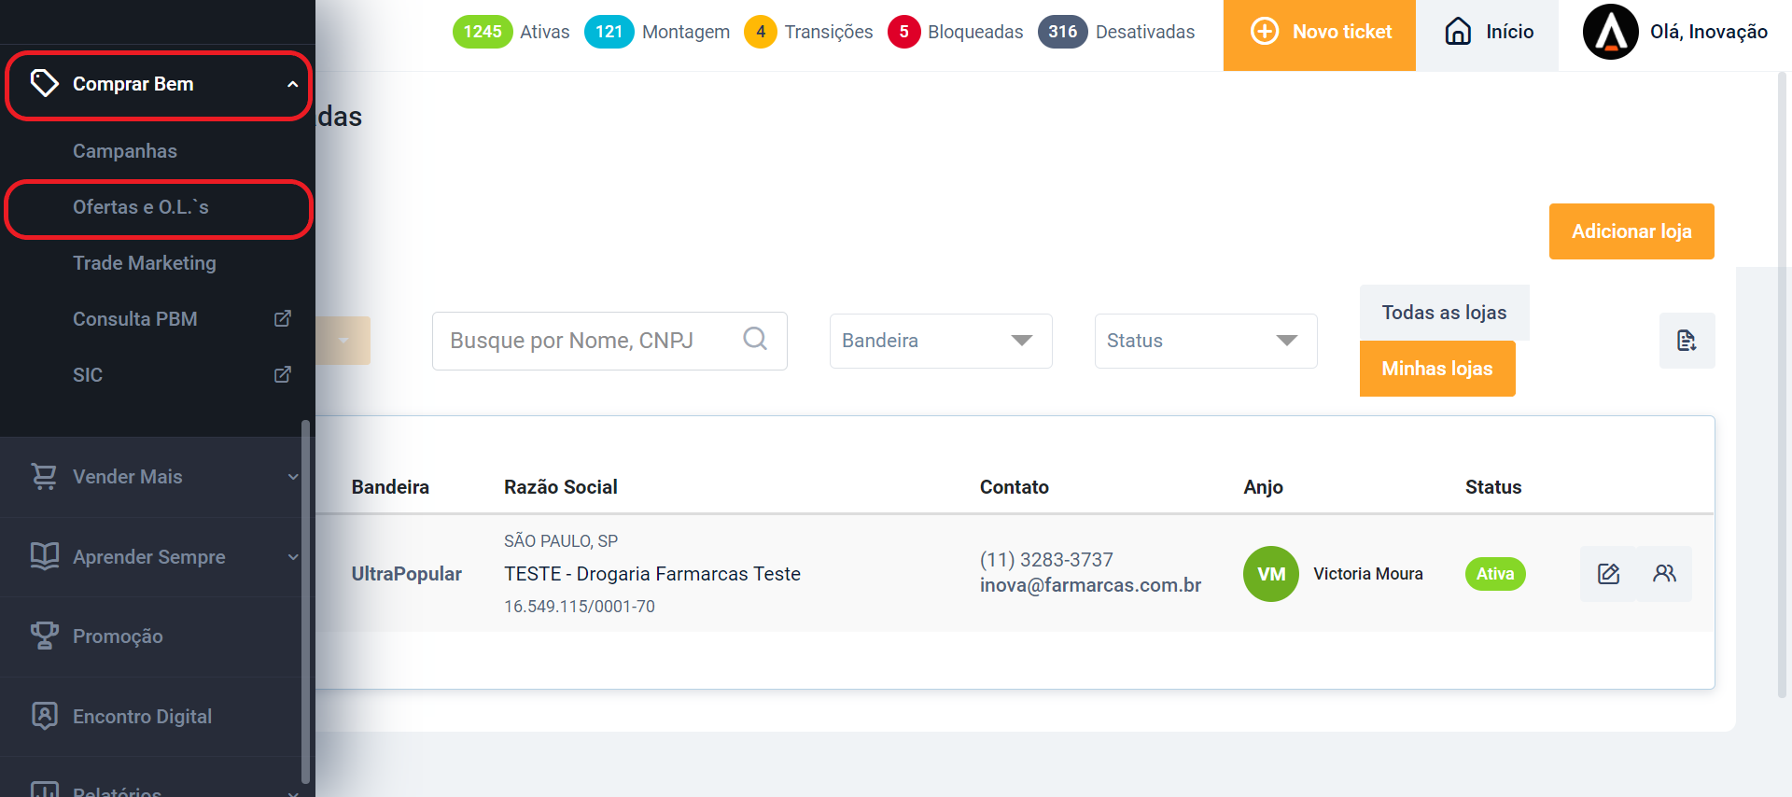The width and height of the screenshot is (1792, 797).
Task: Click the user profile avatar logo
Action: click(1610, 32)
